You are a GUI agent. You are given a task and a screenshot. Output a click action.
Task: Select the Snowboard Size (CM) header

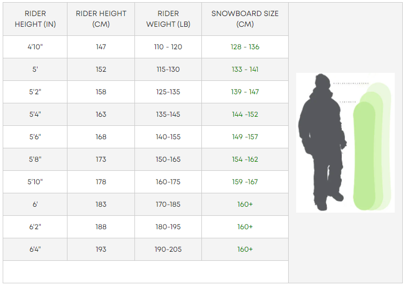(x=245, y=19)
